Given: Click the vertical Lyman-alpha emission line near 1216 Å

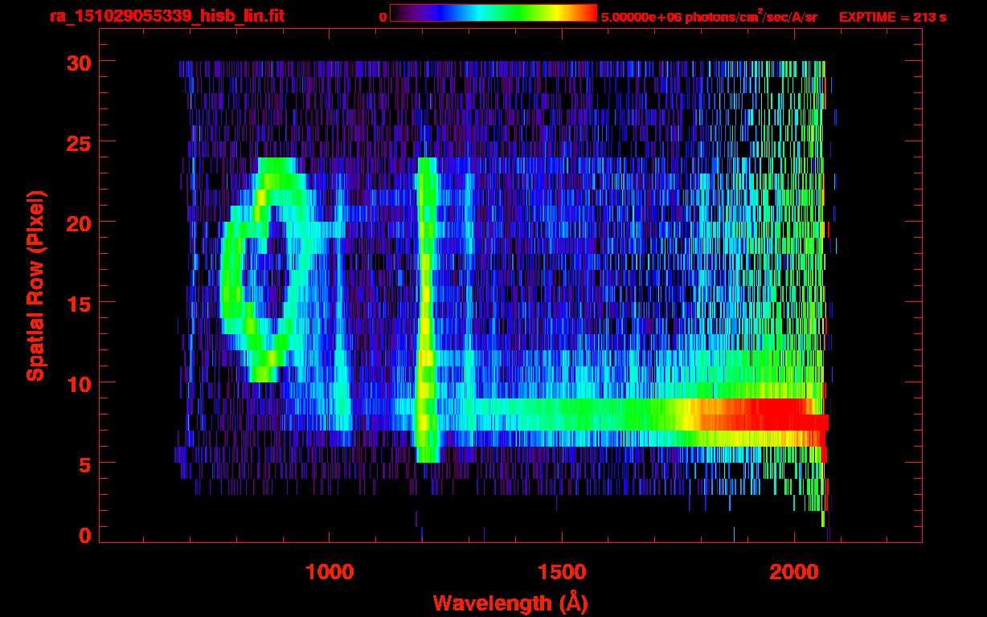Looking at the screenshot, I should [426, 309].
